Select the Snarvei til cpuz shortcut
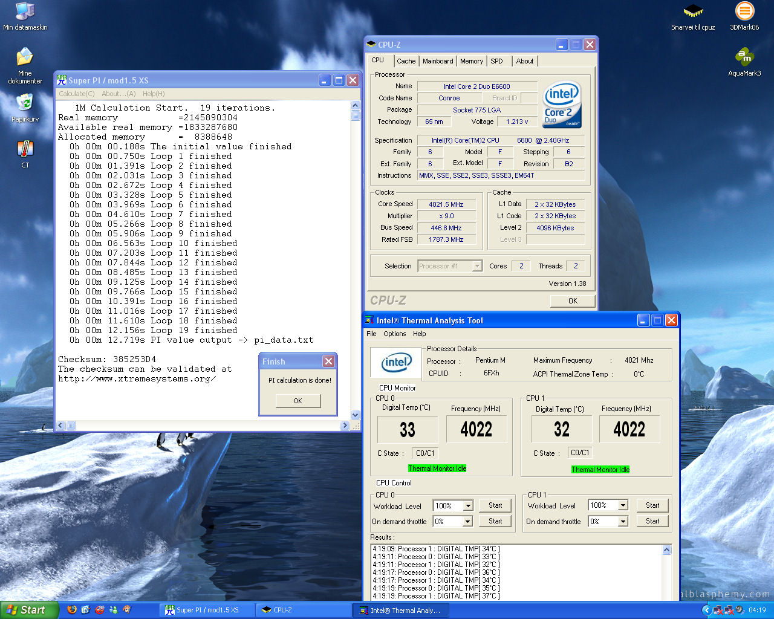The image size is (774, 619). tap(693, 16)
